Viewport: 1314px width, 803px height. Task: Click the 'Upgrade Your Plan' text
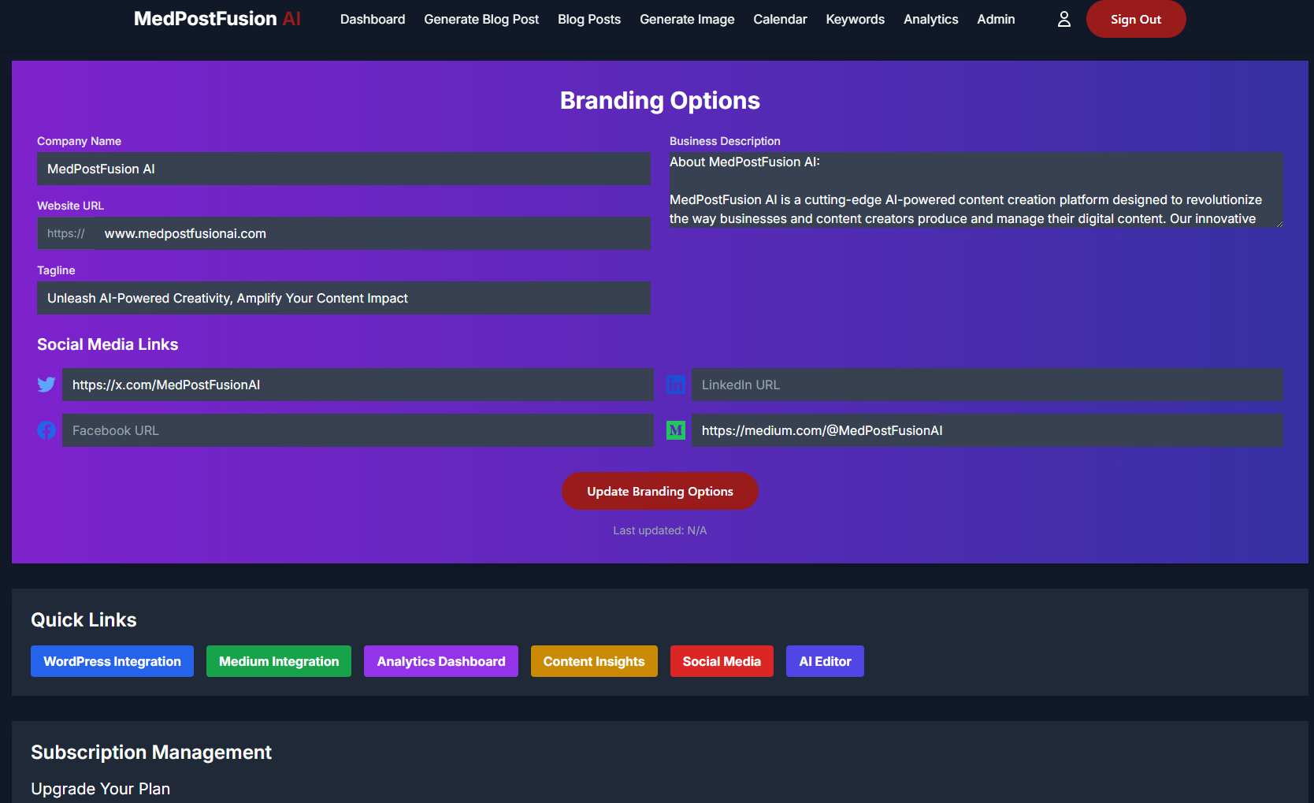[101, 789]
